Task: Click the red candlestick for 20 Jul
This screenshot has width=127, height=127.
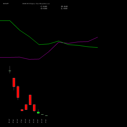Action: click(x=26, y=107)
